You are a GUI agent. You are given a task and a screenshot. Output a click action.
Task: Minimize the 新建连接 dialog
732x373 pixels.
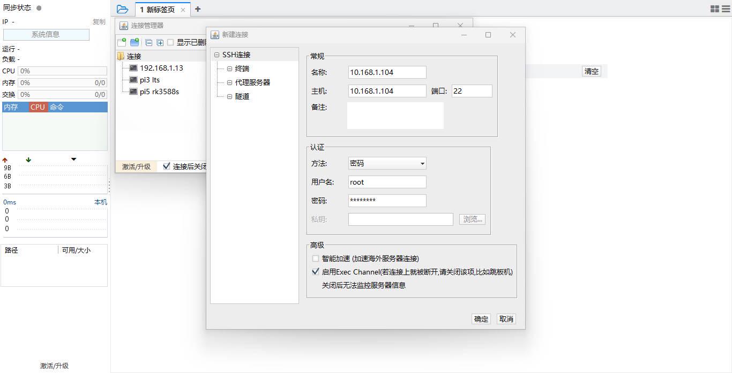click(464, 35)
